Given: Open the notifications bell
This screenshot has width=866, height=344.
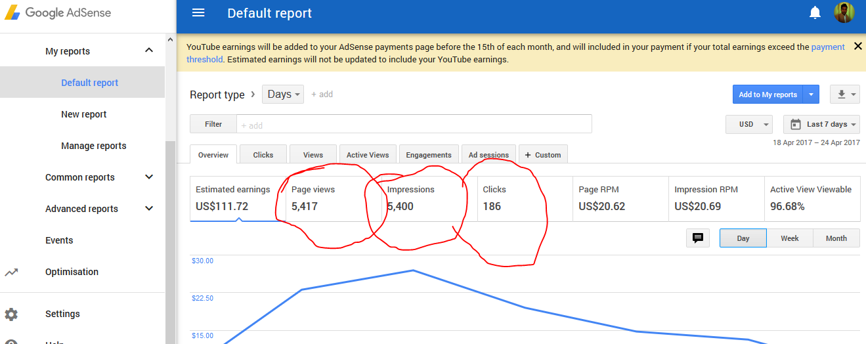Looking at the screenshot, I should point(815,12).
